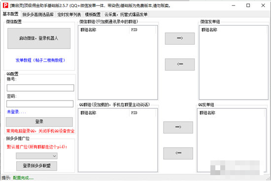Click the 未登录 status text
271x181 pixels.
[16, 112]
